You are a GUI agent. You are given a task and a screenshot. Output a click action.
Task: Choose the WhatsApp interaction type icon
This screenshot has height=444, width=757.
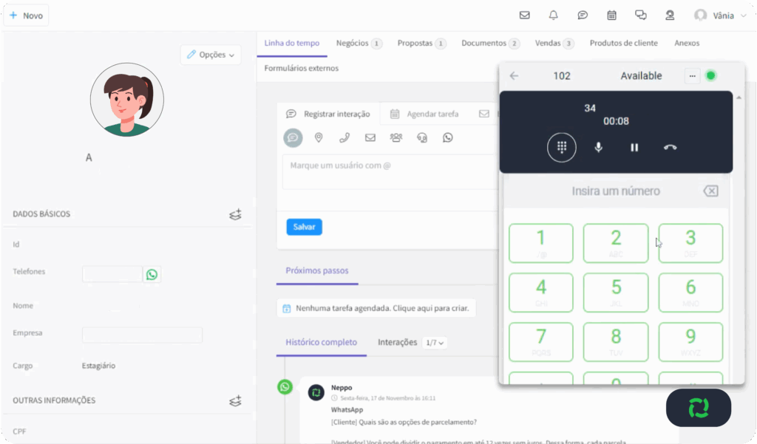click(448, 138)
